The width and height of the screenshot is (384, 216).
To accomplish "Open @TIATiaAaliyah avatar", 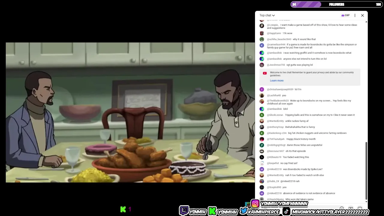I will pos(262,139).
